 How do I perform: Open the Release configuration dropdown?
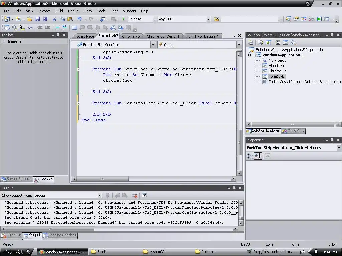pos(155,19)
